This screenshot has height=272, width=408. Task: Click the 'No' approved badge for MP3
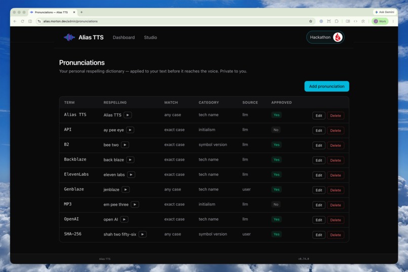coord(276,205)
